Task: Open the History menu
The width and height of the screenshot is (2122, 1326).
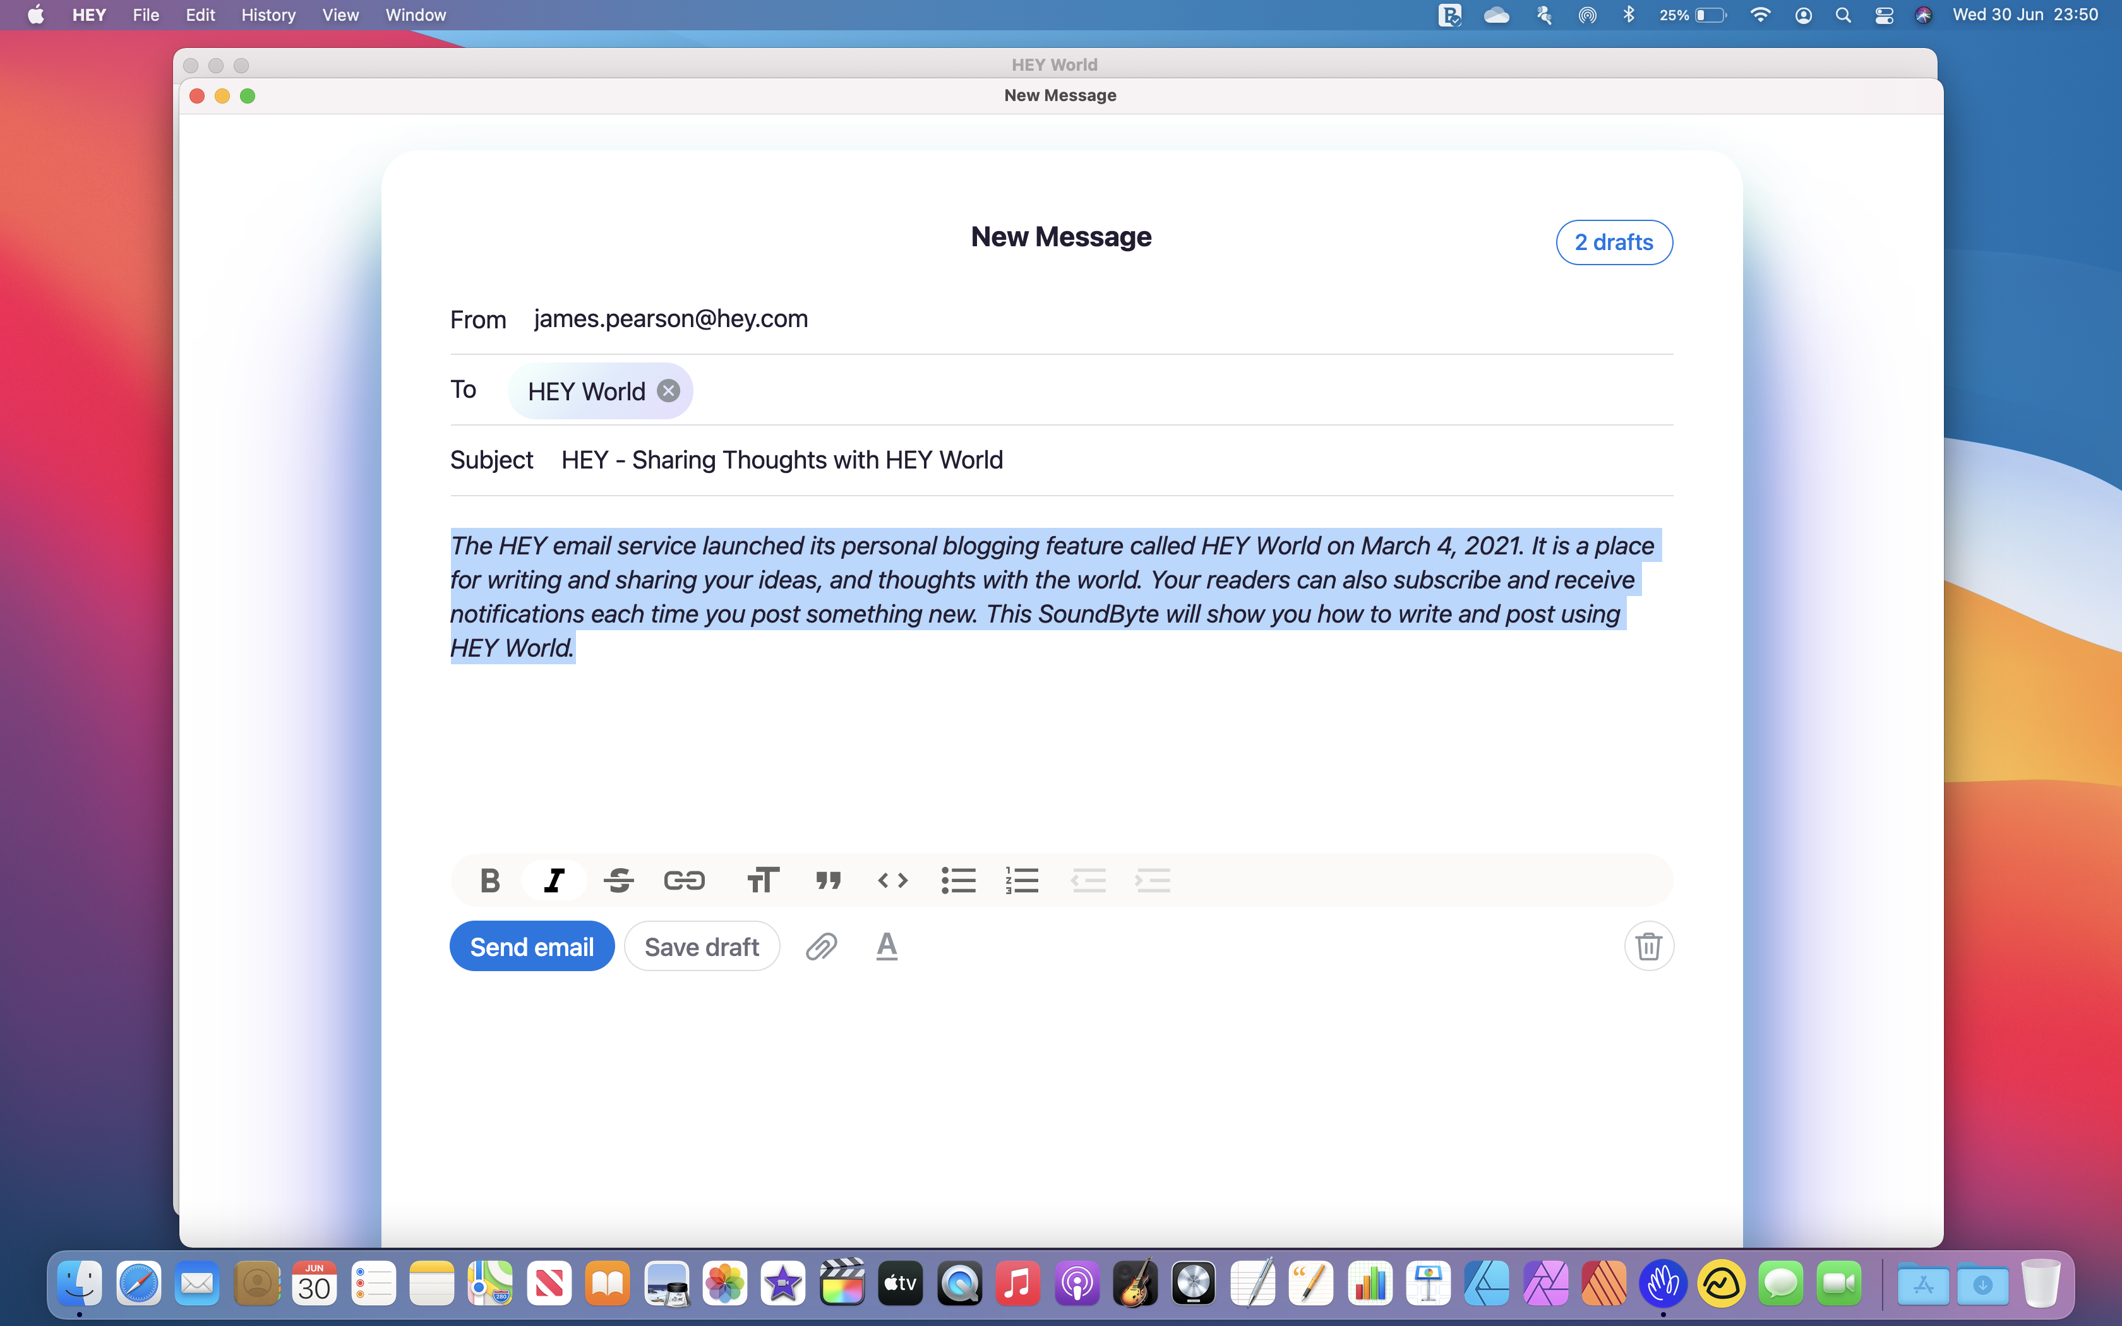Action: click(268, 15)
